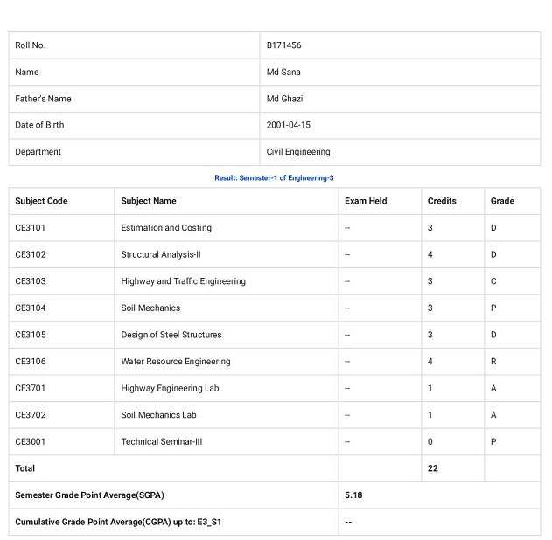Click Cumulative Grade Point Average(CGPA) label
This screenshot has height=540, width=552.
coord(118,522)
